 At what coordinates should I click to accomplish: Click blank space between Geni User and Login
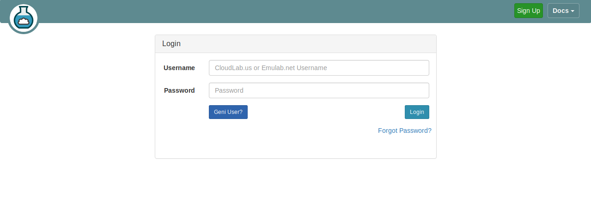[x=326, y=112]
